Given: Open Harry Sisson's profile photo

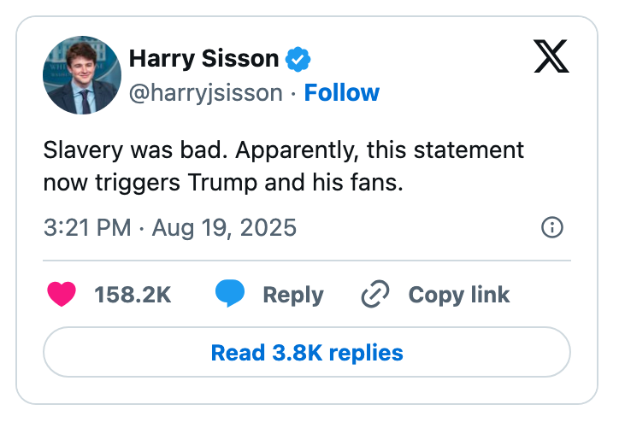Looking at the screenshot, I should click(82, 75).
